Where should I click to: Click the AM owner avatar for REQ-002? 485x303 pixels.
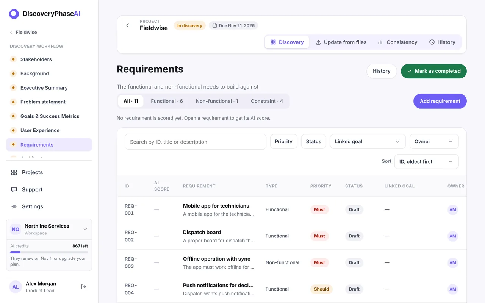point(453,236)
